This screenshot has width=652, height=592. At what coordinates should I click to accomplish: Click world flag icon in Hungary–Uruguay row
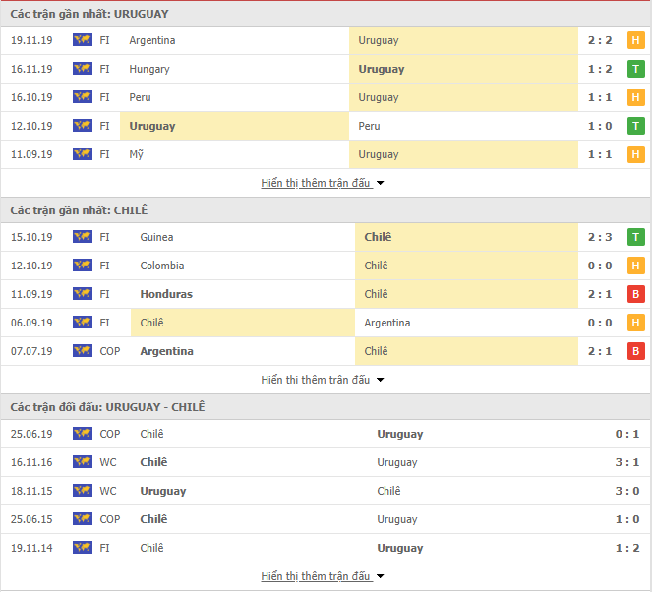click(x=83, y=69)
